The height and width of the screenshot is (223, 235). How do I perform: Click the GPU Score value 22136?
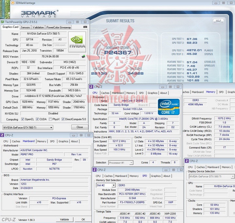(99, 73)
